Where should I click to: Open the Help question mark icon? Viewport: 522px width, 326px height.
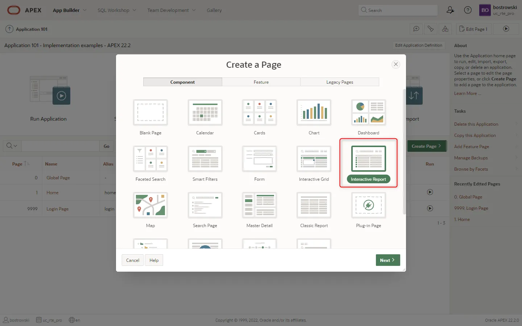468,10
